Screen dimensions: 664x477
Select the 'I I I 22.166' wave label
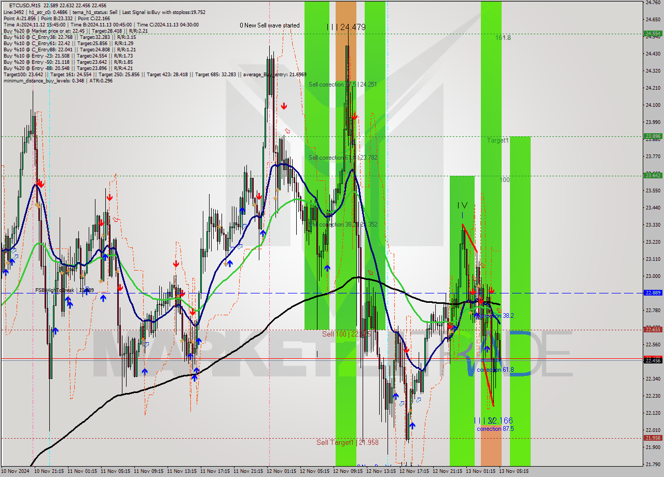point(493,420)
